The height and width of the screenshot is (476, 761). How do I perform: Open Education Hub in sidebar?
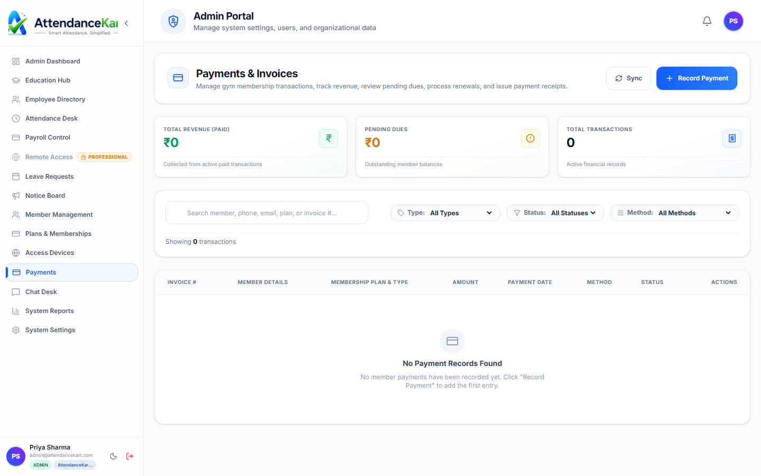coord(72,80)
